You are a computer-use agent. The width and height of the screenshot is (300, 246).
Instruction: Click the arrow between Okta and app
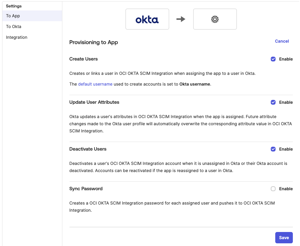pyautogui.click(x=181, y=19)
